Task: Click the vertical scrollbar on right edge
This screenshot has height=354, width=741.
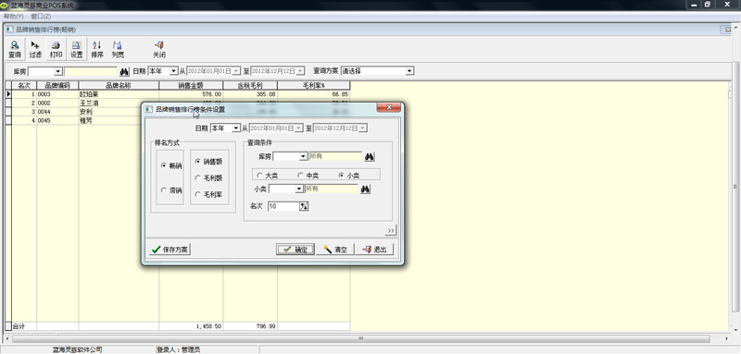Action: click(x=735, y=186)
